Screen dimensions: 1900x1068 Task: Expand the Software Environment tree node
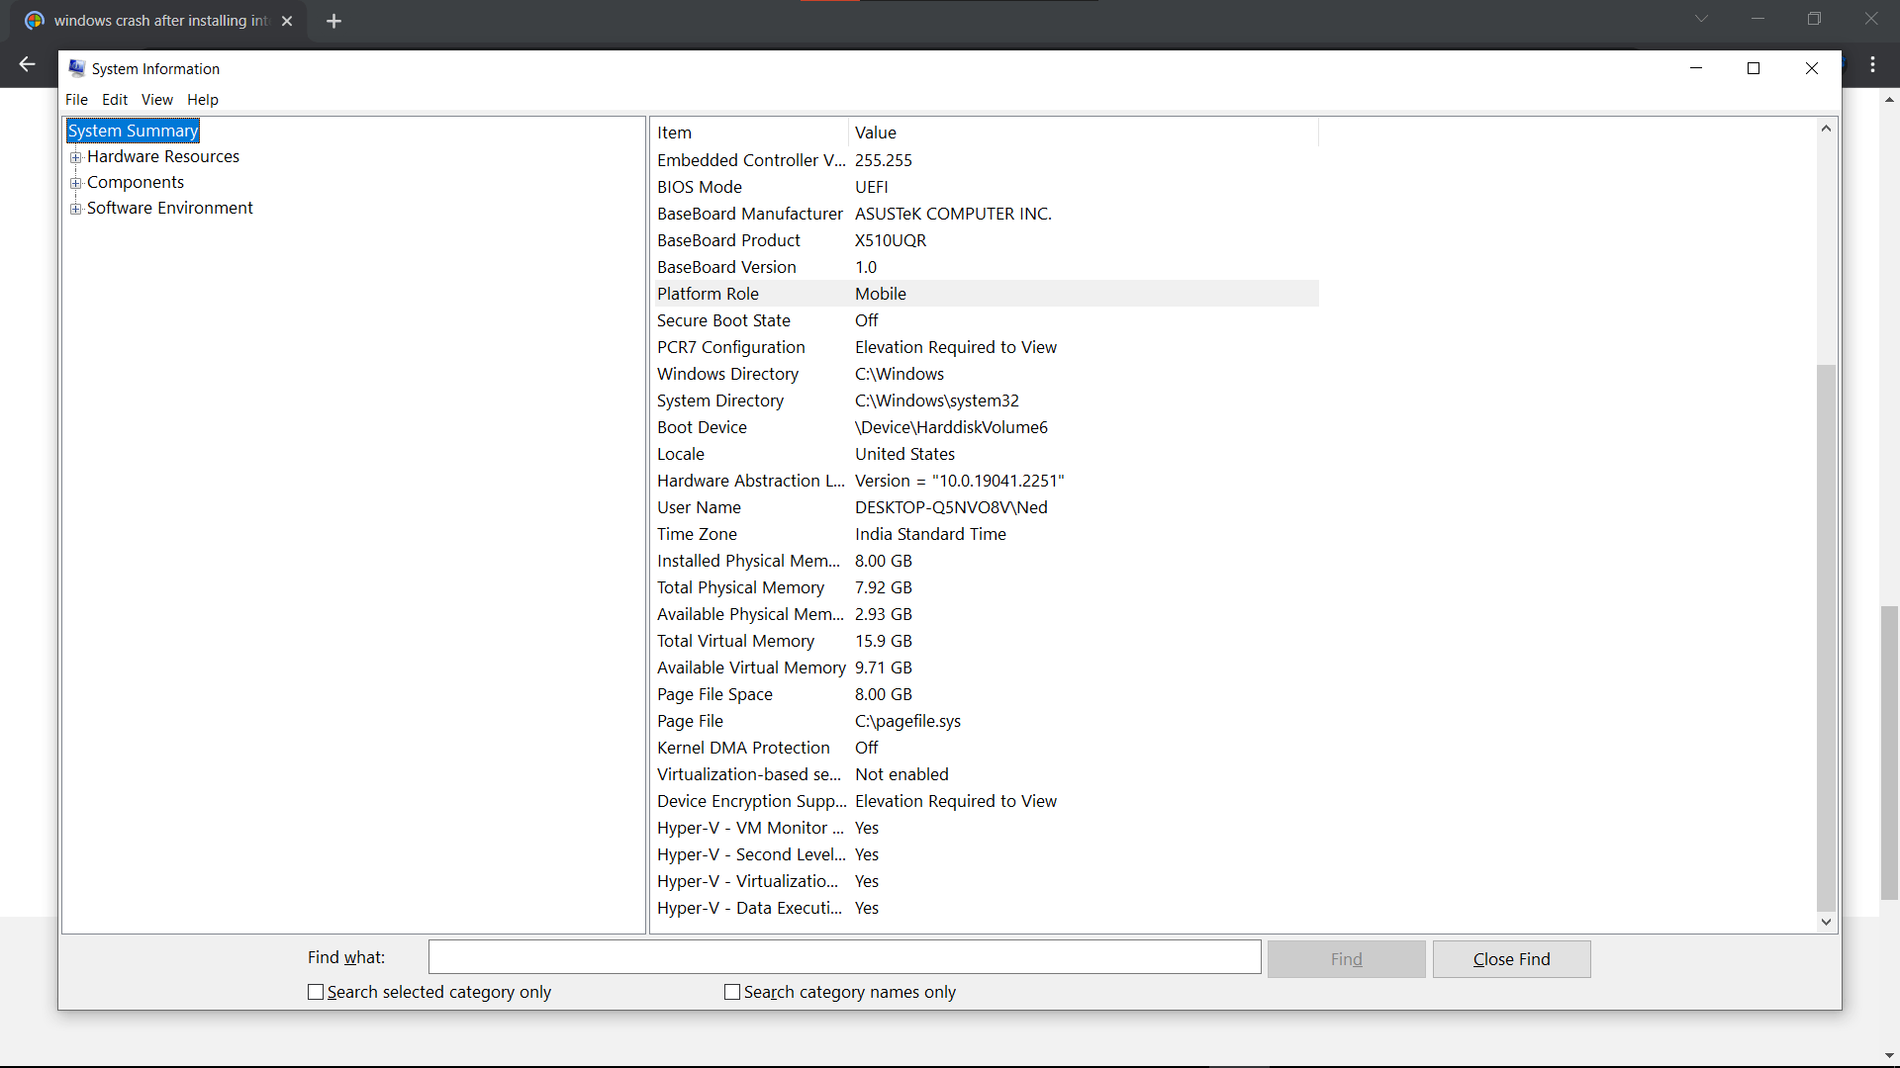(x=75, y=209)
